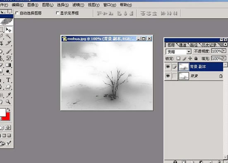The width and height of the screenshot is (228, 163).
Task: Click the 不透明度 100% field
Action: (x=216, y=51)
